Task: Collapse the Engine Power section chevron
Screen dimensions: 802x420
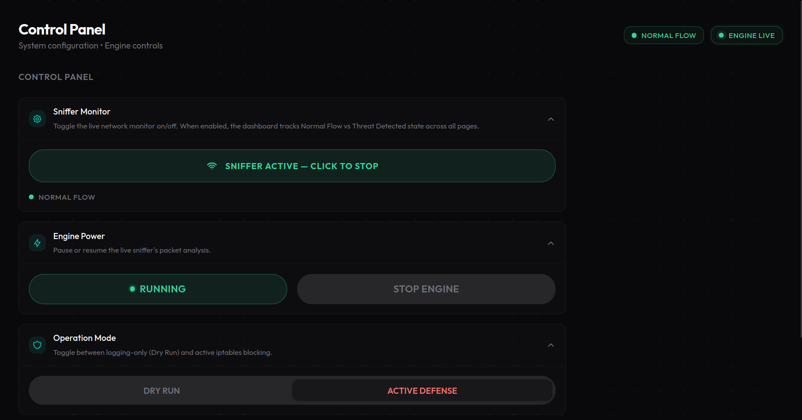Action: (551, 243)
